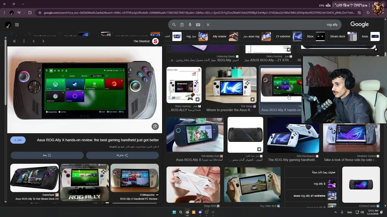This screenshot has width=387, height=217.
Task: Bookmark this page with the star icon
Action: (40, 13)
